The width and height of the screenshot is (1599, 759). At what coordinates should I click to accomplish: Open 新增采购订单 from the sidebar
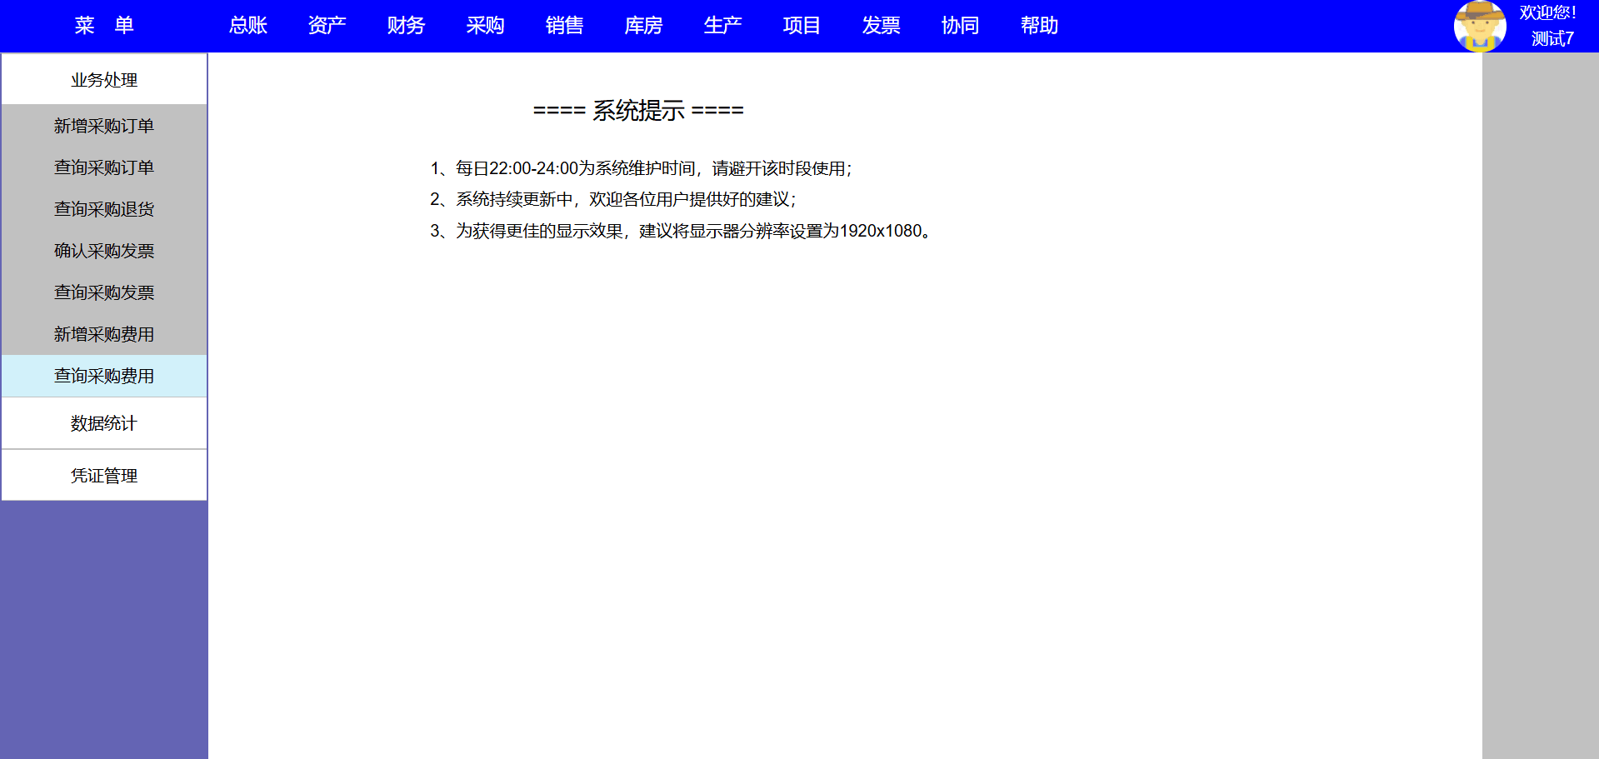[104, 126]
